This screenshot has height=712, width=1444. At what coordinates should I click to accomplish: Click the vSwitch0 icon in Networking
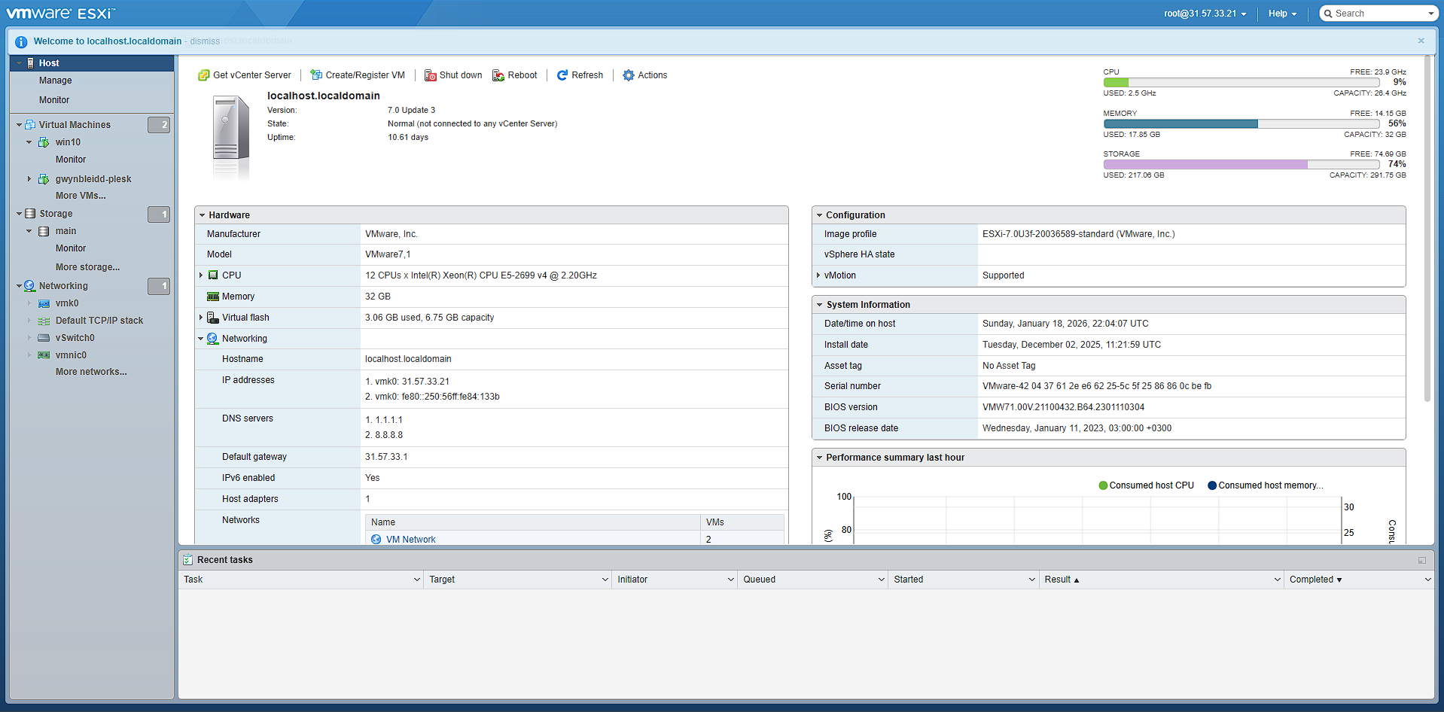click(44, 338)
